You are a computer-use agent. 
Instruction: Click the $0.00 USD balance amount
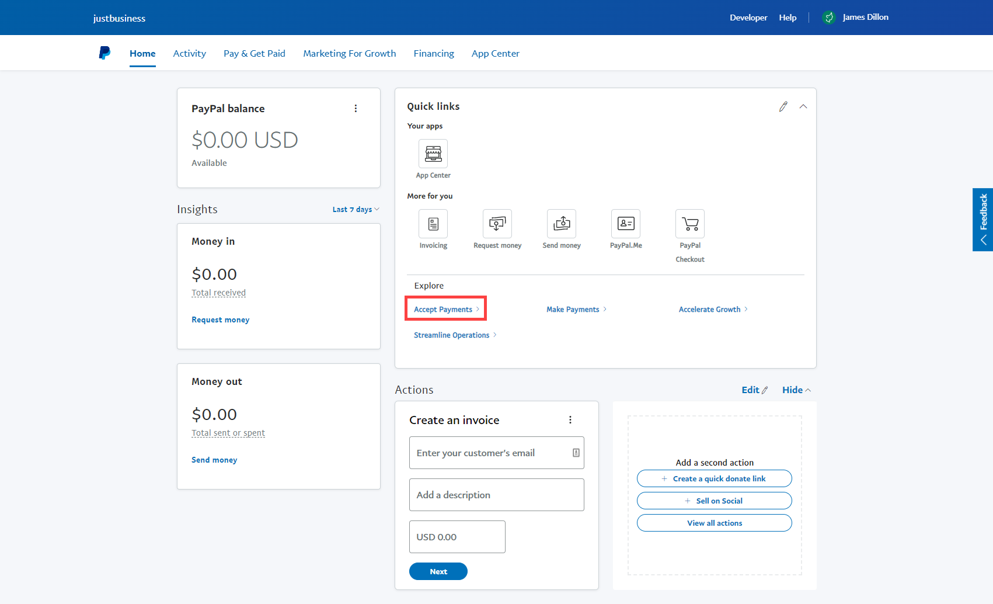[x=245, y=140]
